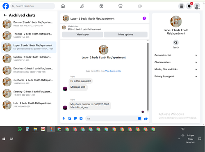Open the Gaming icon in top navigation

139,6
